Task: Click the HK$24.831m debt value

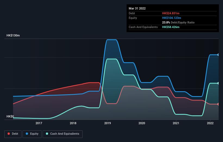Action: click(171, 13)
